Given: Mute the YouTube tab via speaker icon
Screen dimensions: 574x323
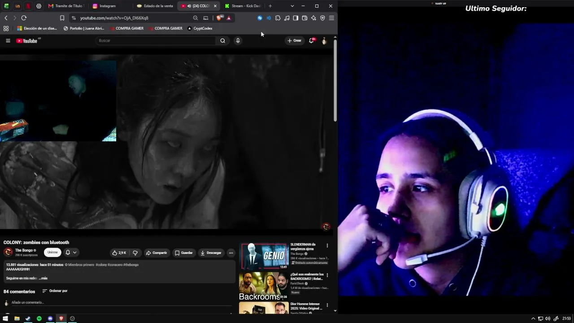Looking at the screenshot, I should (x=189, y=6).
